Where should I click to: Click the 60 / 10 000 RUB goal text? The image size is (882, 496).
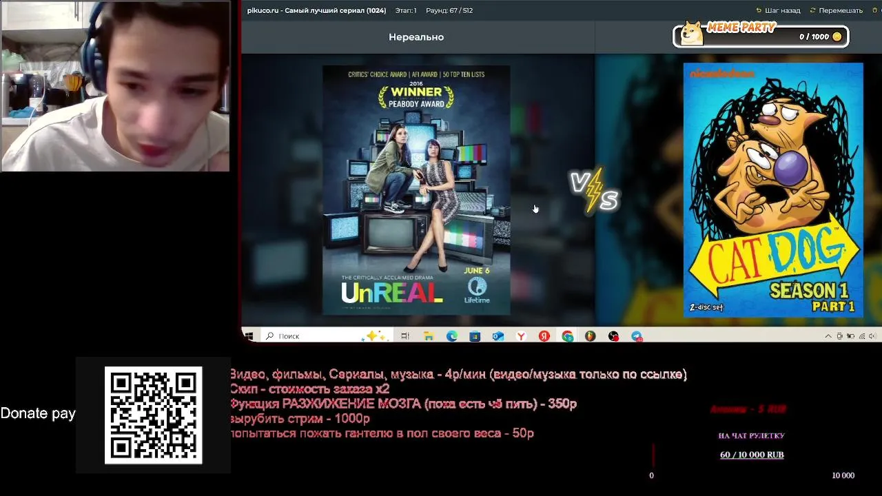[x=752, y=455]
